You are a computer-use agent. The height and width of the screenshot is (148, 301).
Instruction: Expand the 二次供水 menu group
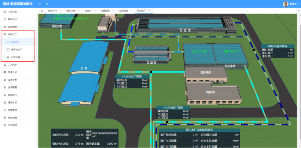point(18,65)
